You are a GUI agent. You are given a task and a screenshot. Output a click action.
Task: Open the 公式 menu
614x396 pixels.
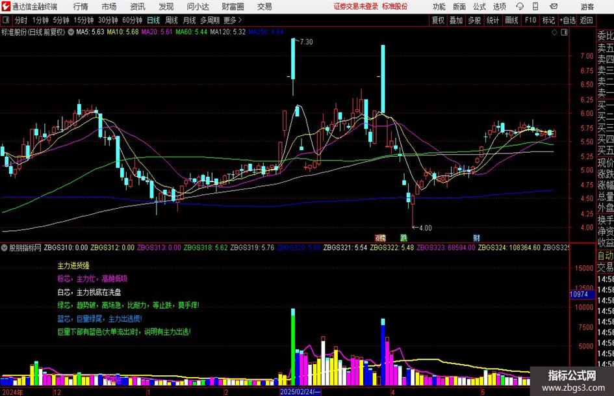tap(479, 7)
